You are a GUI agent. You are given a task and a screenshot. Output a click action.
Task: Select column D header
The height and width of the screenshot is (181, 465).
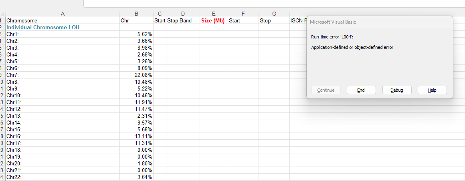183,14
